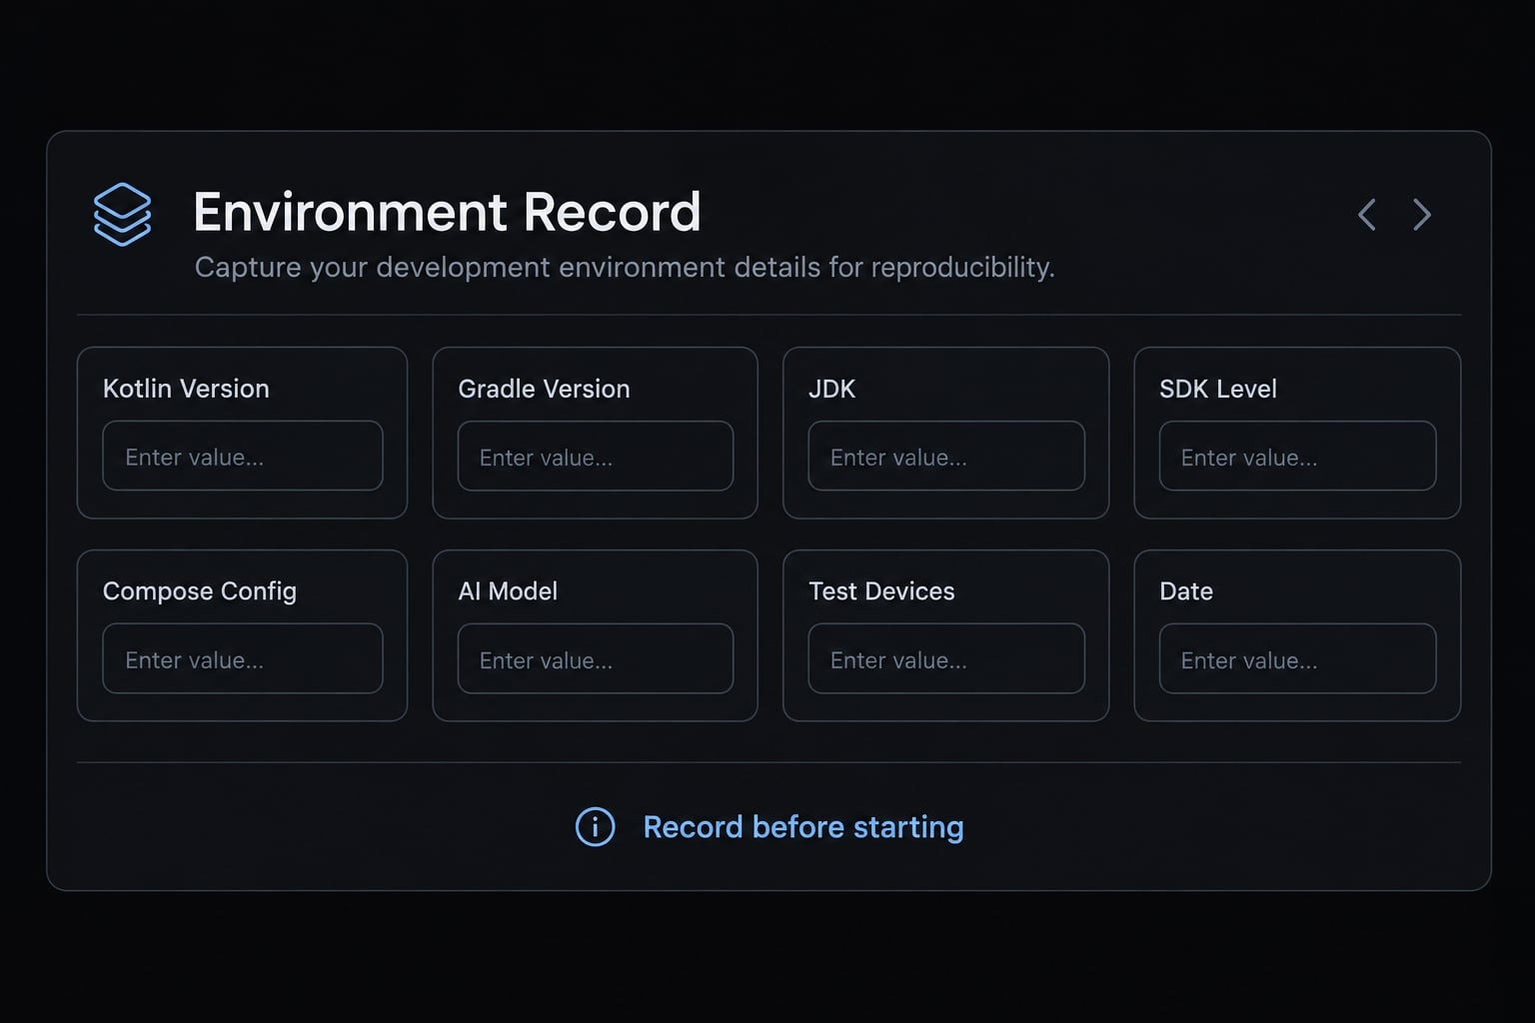The width and height of the screenshot is (1535, 1023).
Task: Click the Test Devices label
Action: pos(881,591)
